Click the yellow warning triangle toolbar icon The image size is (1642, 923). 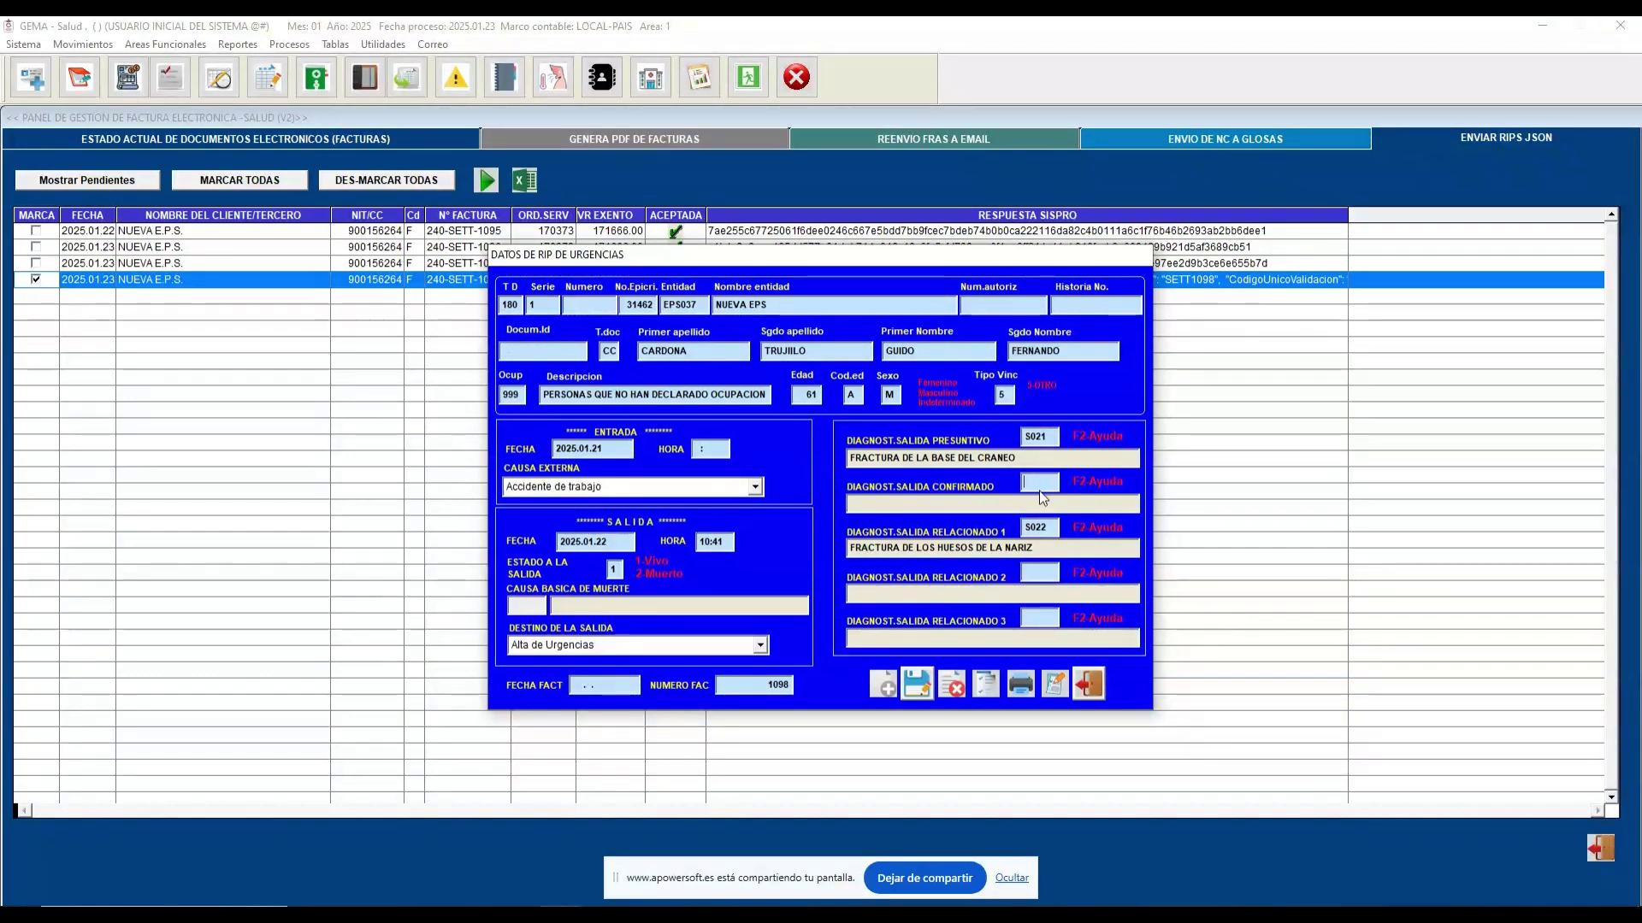coord(456,78)
